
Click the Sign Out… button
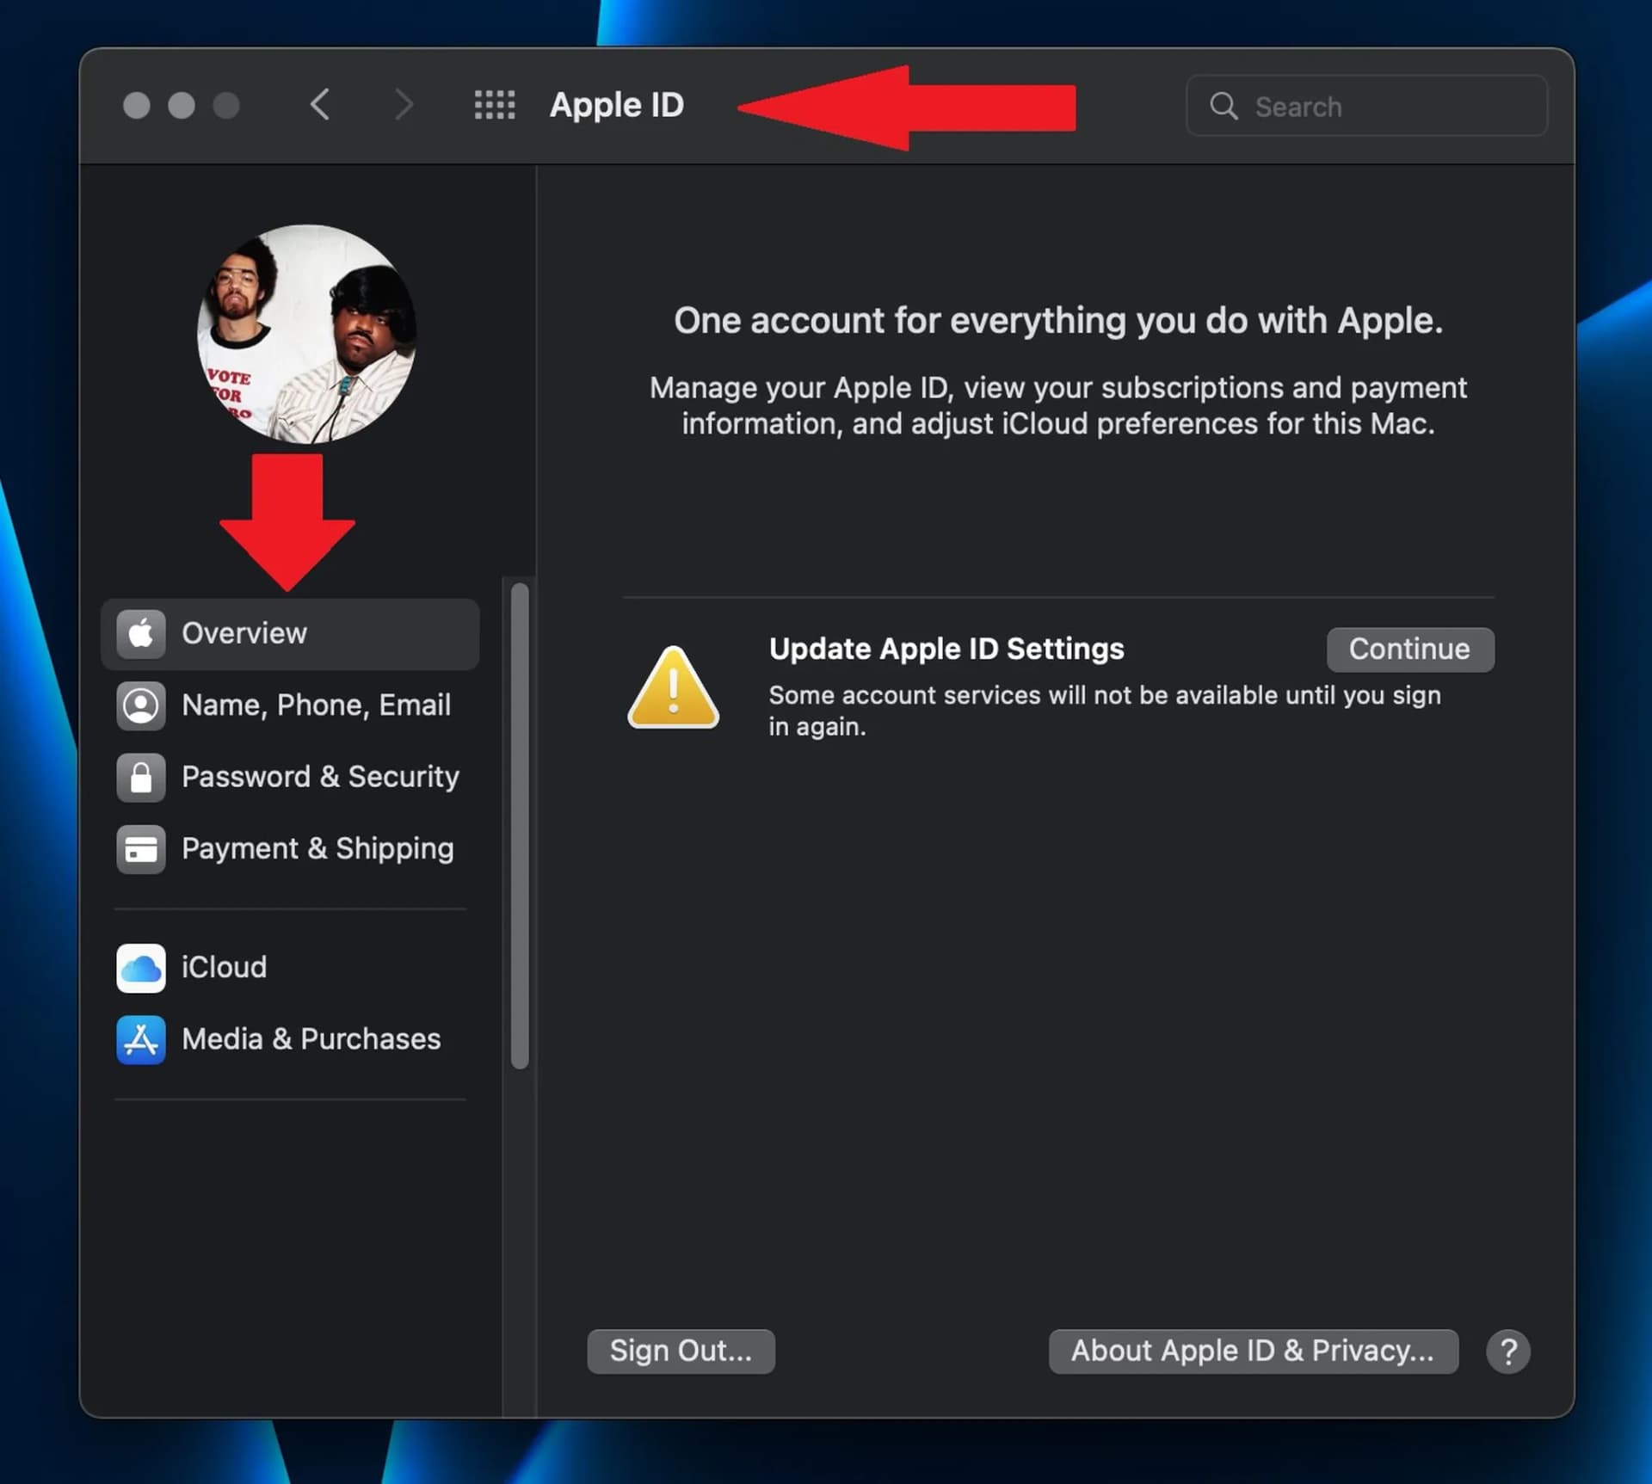[681, 1352]
